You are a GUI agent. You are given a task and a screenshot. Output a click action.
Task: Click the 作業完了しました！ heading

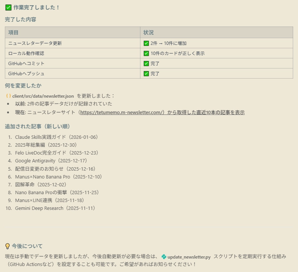(36, 7)
